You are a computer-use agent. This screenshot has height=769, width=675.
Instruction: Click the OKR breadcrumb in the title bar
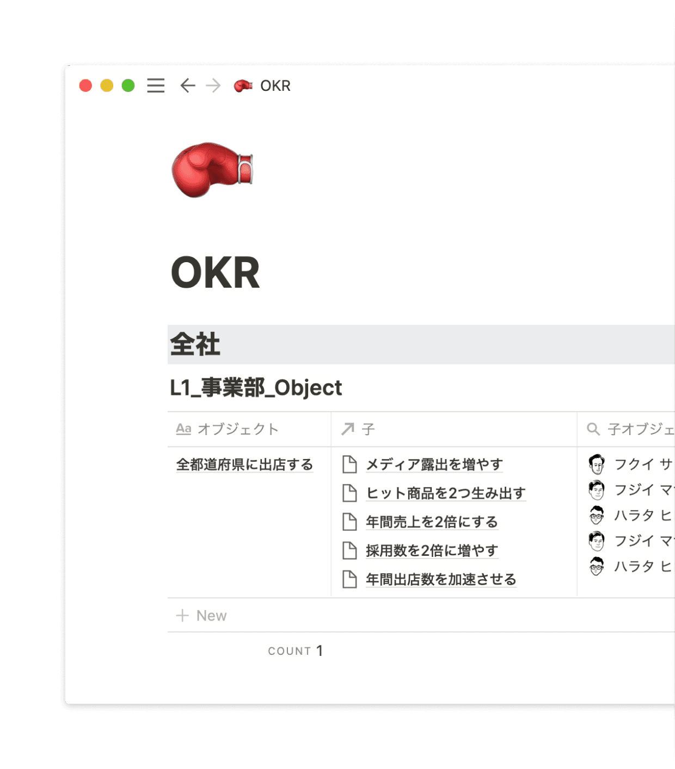coord(275,86)
